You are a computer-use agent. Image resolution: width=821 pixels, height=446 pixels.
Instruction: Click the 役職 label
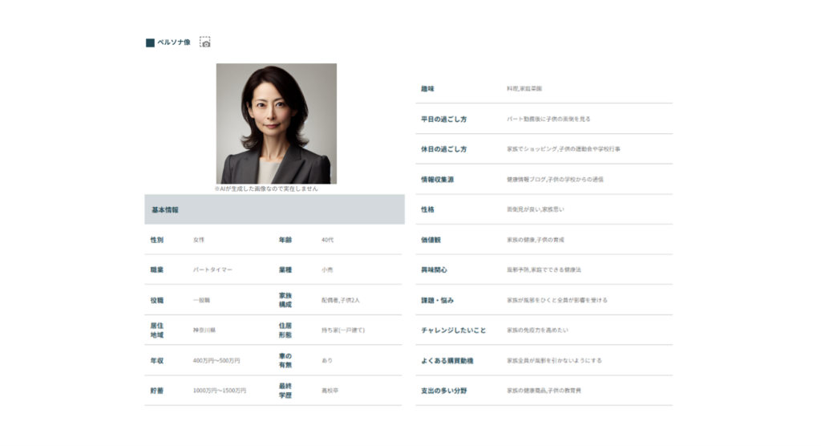157,300
